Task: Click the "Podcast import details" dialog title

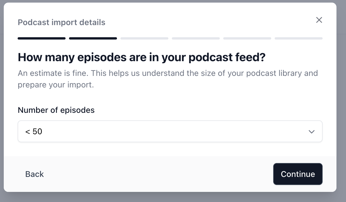Action: (61, 22)
